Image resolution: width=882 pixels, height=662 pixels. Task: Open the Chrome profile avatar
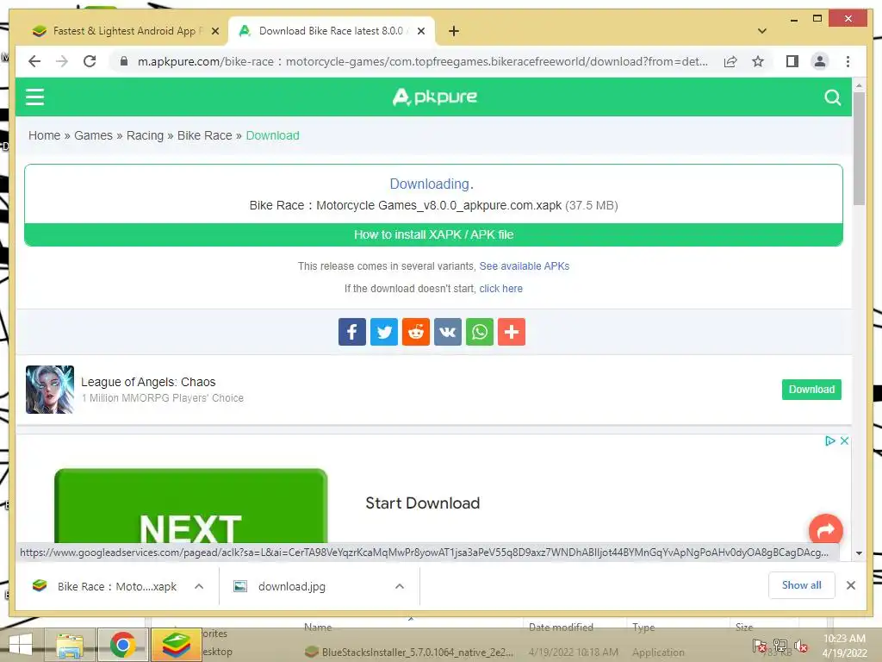[x=820, y=61]
